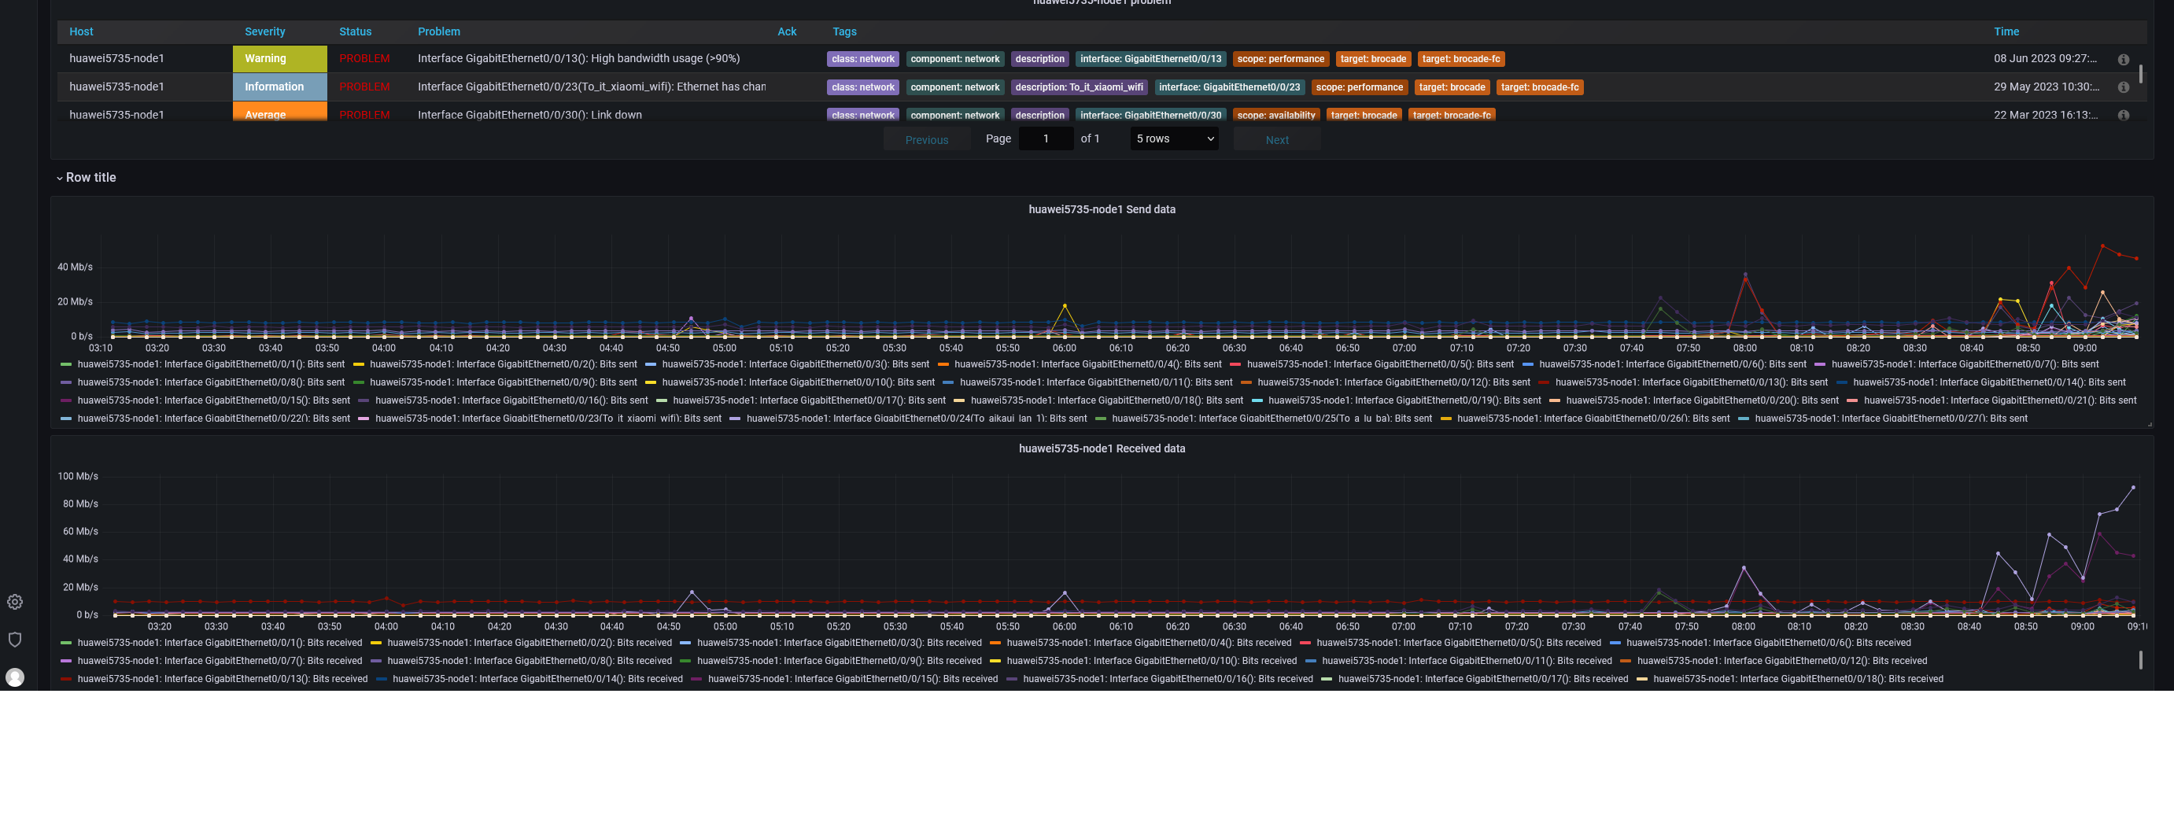The height and width of the screenshot is (830, 2174).
Task: Toggle GigabitEthernet0/0/7 Bits sent series
Action: point(1965,364)
